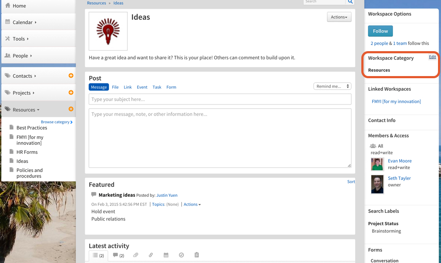Open HR Forms in the Resources list
The image size is (441, 263).
[27, 152]
